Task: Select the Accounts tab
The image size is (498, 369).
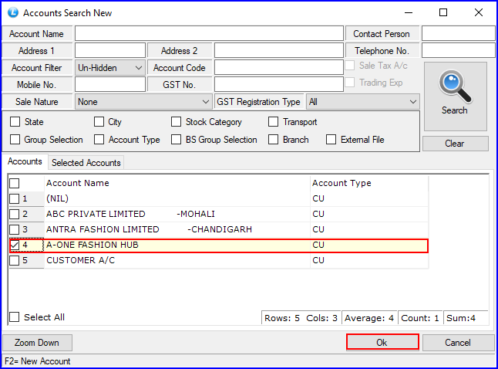Action: (25, 162)
